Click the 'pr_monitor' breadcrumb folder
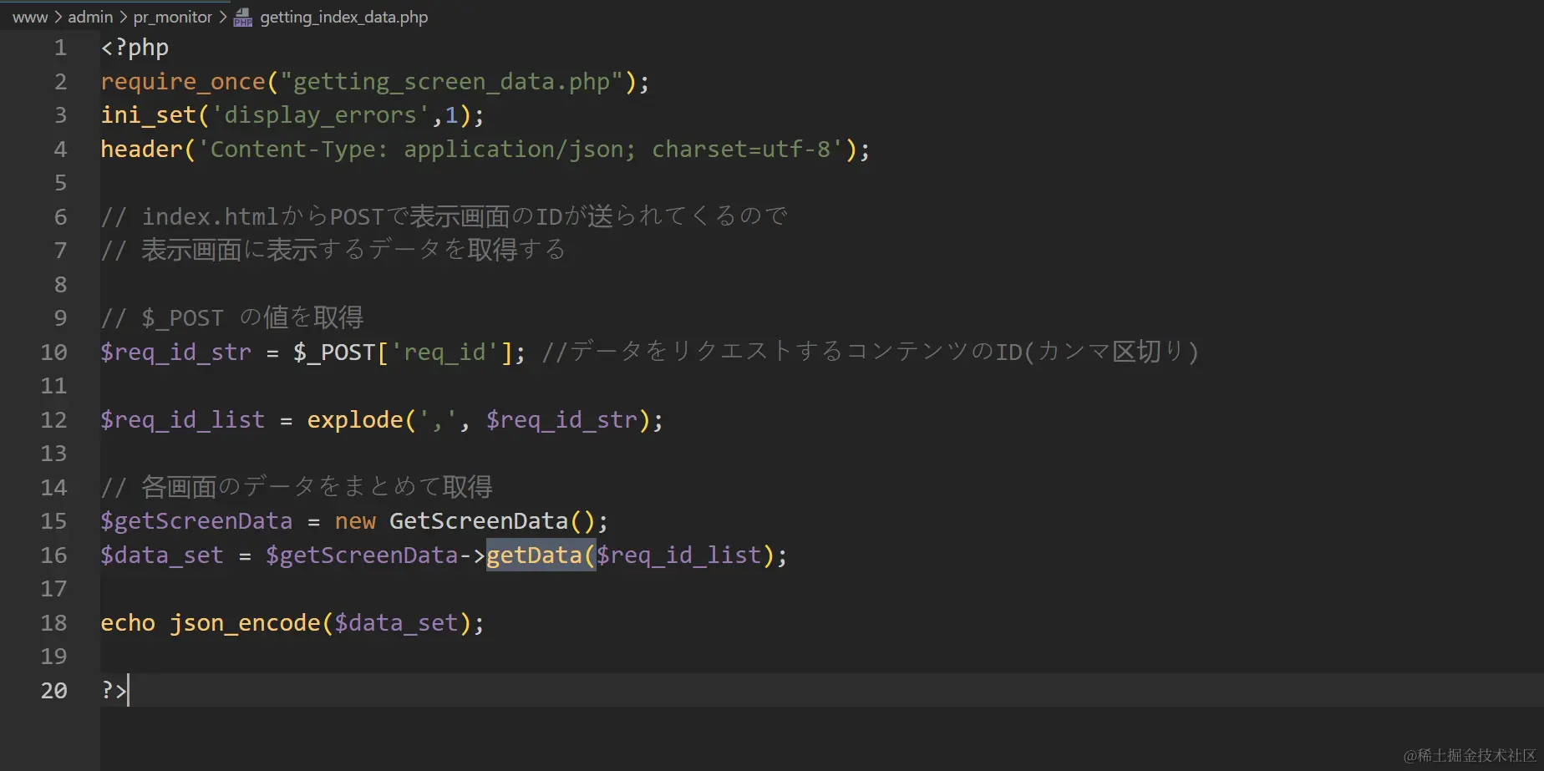This screenshot has width=1544, height=771. (x=173, y=17)
